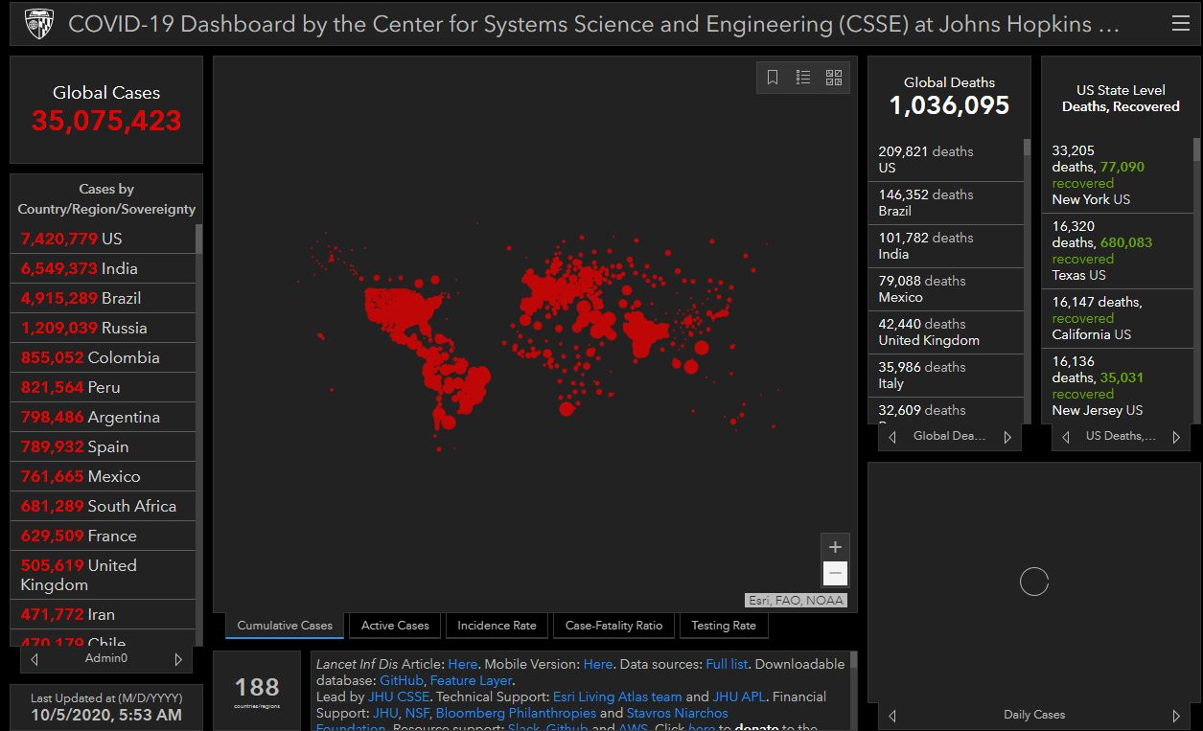Open the GitHub database link
The image size is (1203, 731).
(401, 680)
